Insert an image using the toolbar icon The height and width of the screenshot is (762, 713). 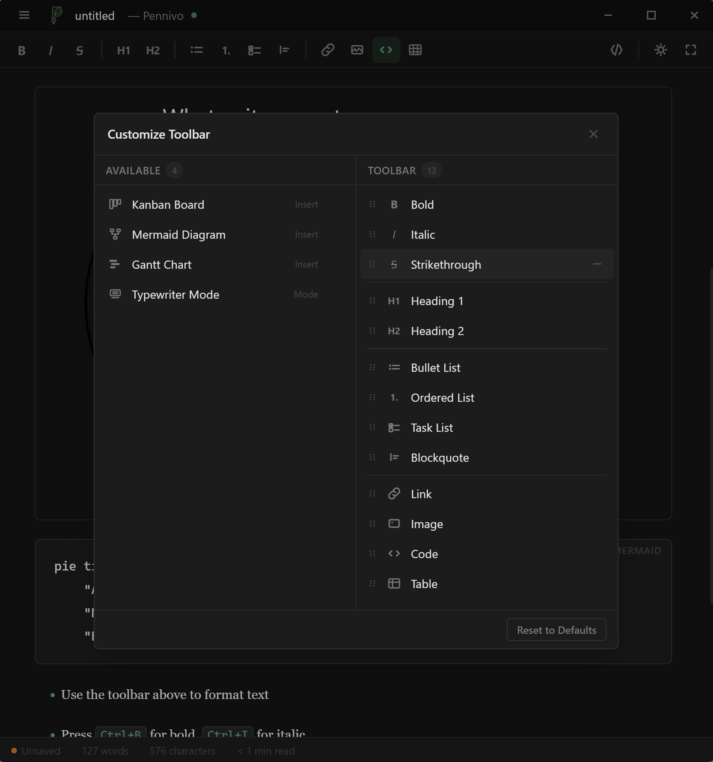pos(356,50)
